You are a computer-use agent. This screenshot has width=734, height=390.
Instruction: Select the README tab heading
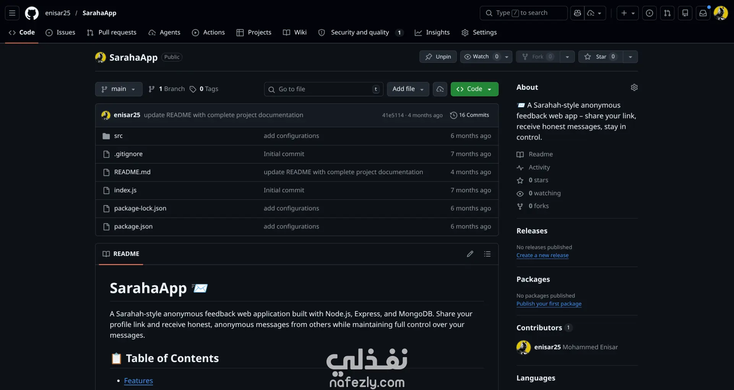click(x=121, y=254)
